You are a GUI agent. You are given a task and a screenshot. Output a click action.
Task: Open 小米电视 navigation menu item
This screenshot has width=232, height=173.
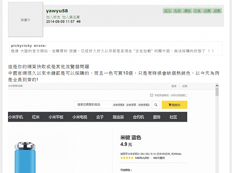tap(80, 117)
